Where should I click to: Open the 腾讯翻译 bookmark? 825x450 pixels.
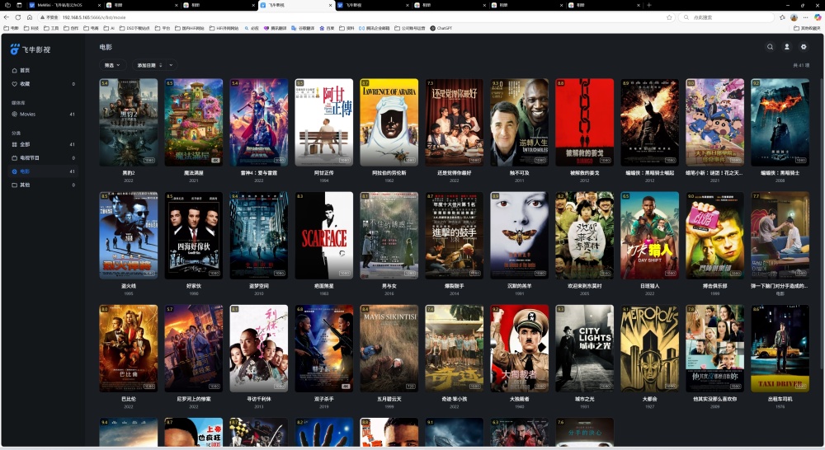coord(276,28)
